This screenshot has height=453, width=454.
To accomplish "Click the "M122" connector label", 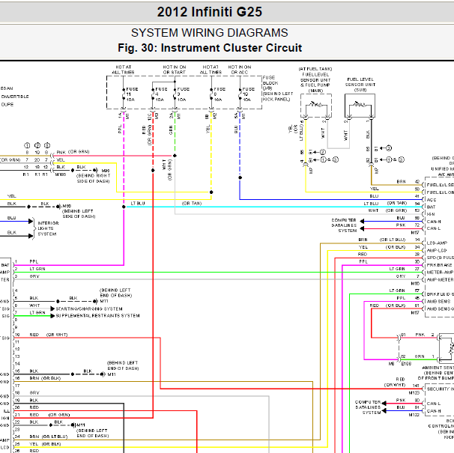I will (414, 415).
